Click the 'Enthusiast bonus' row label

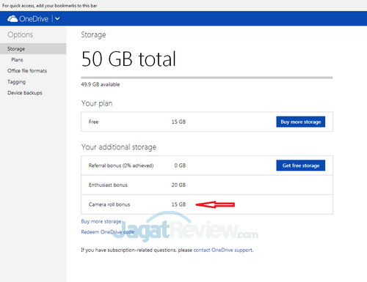tap(108, 185)
